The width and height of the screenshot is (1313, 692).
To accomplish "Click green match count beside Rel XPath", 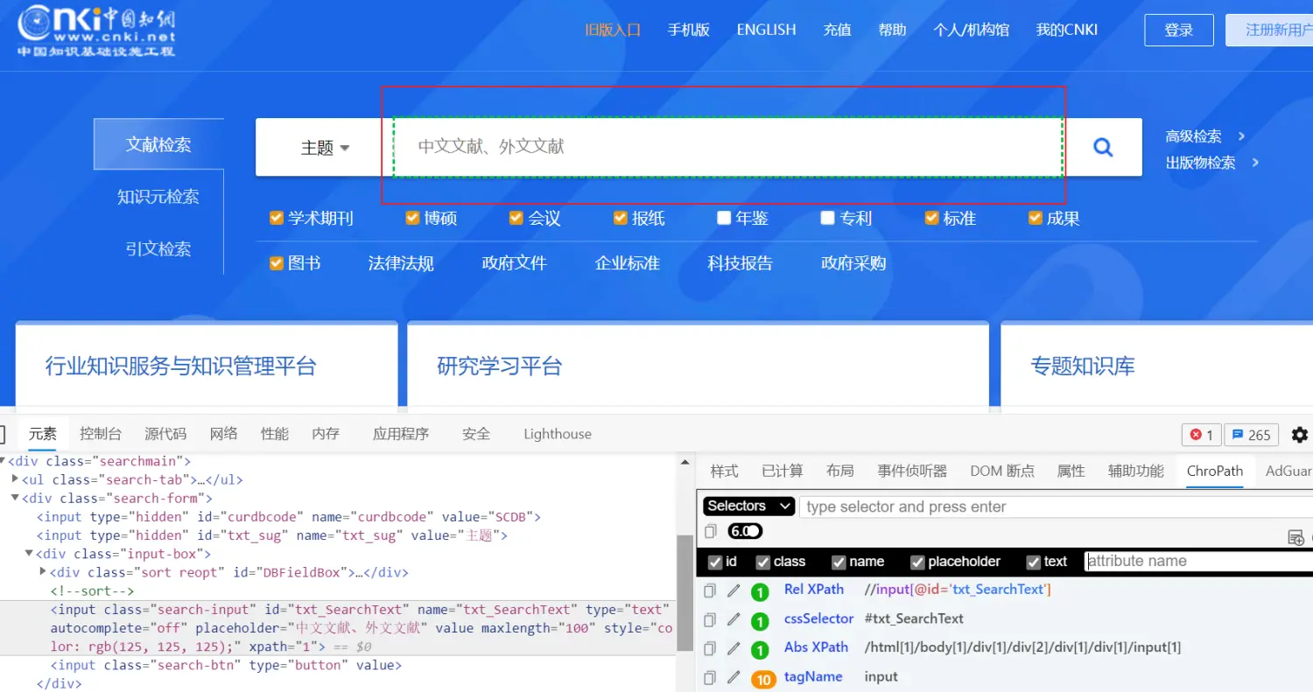I will click(760, 592).
